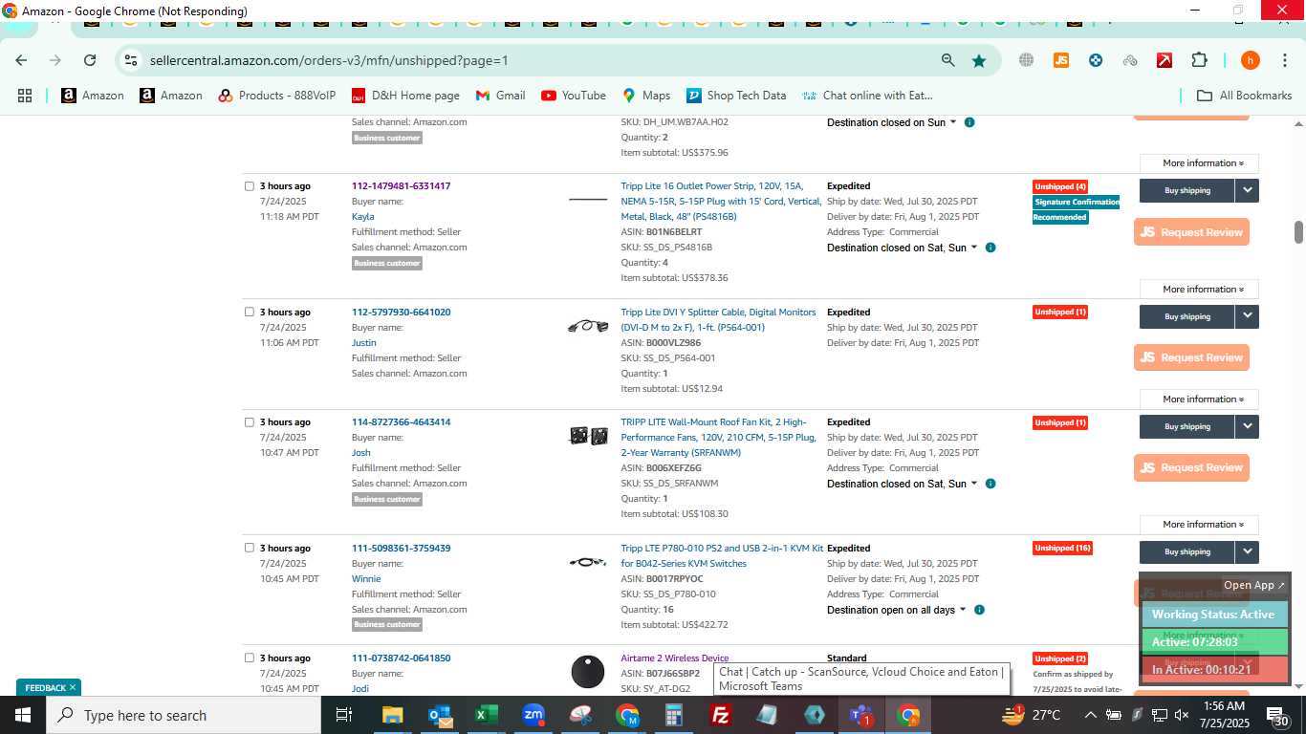Select checkbox for order 112-1479481-6331417

[x=250, y=186]
